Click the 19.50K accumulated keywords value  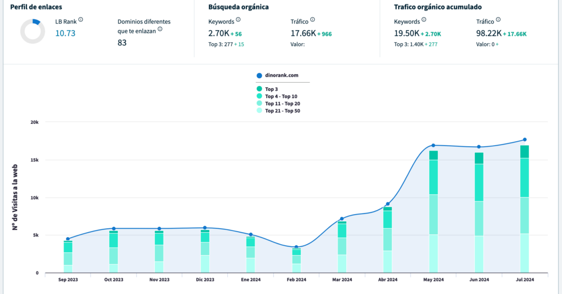point(407,33)
